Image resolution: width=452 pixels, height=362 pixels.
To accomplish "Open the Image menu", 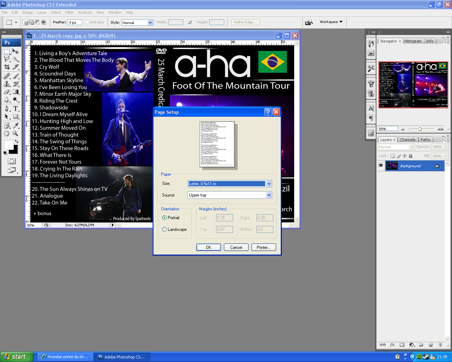I will [x=28, y=12].
